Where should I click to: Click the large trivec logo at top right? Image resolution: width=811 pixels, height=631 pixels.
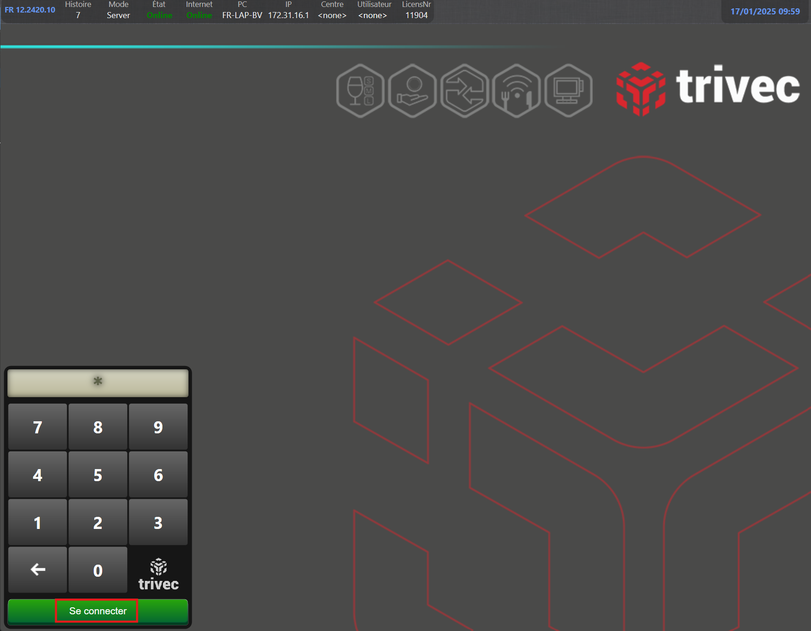click(x=708, y=88)
